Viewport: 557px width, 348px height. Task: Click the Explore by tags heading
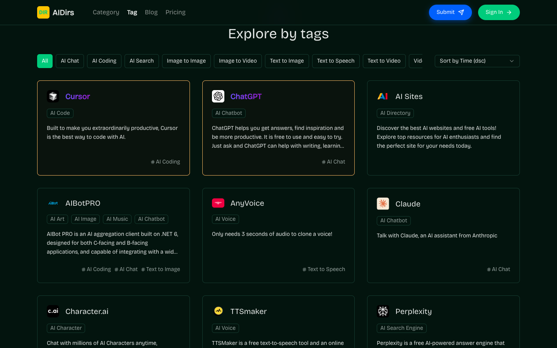click(278, 34)
